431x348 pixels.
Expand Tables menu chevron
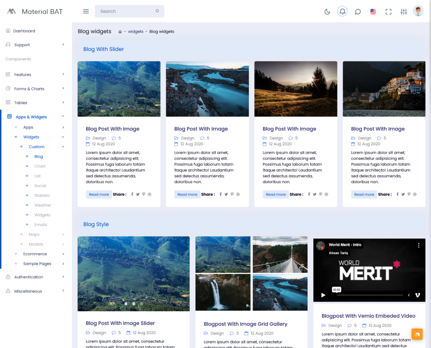tap(63, 103)
